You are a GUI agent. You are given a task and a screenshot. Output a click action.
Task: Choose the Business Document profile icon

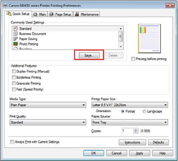(16, 34)
